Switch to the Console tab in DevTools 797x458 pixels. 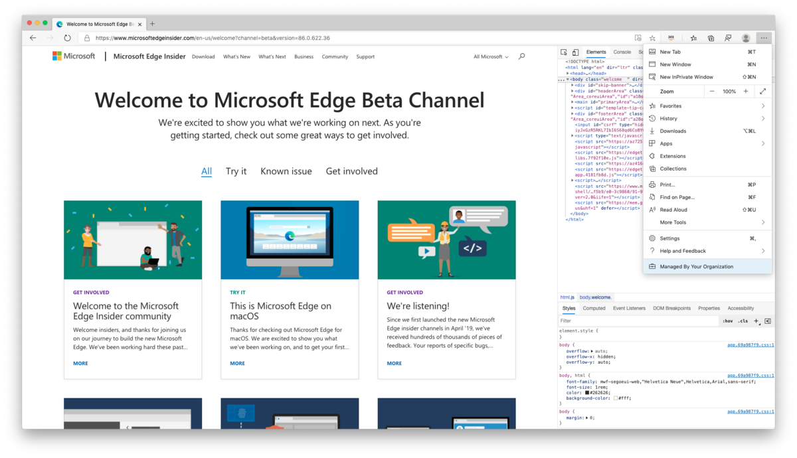point(622,52)
